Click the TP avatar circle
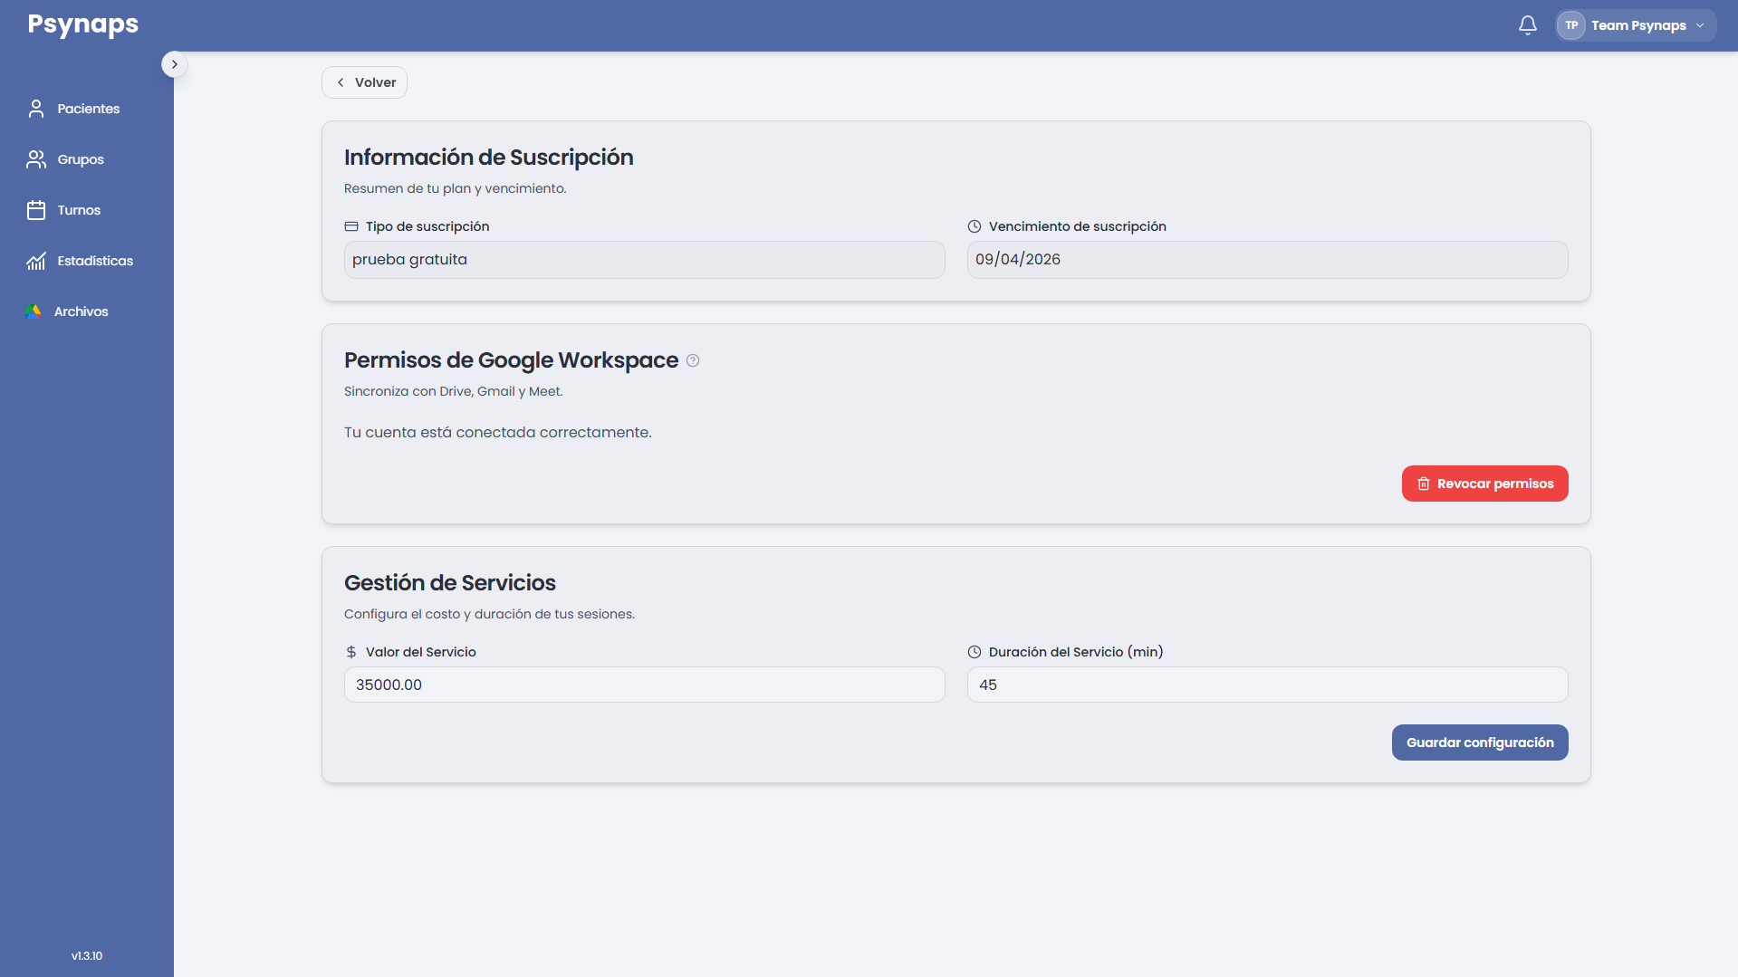Image resolution: width=1738 pixels, height=977 pixels. pyautogui.click(x=1571, y=25)
